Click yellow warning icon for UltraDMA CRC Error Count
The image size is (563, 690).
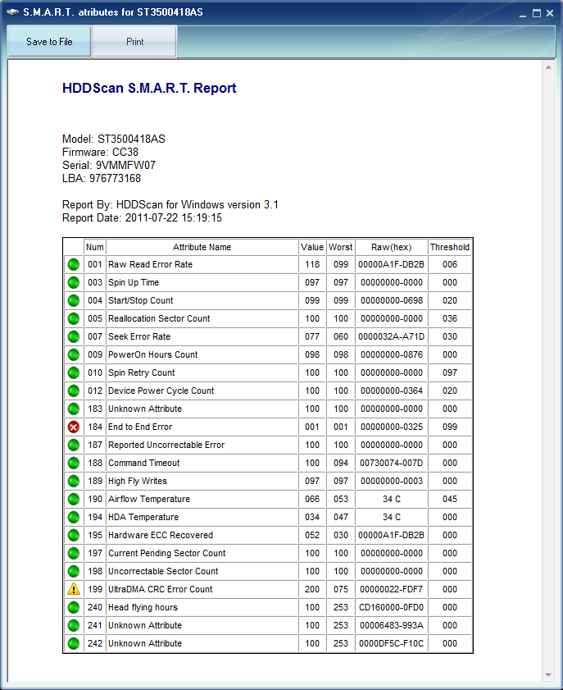(x=74, y=589)
